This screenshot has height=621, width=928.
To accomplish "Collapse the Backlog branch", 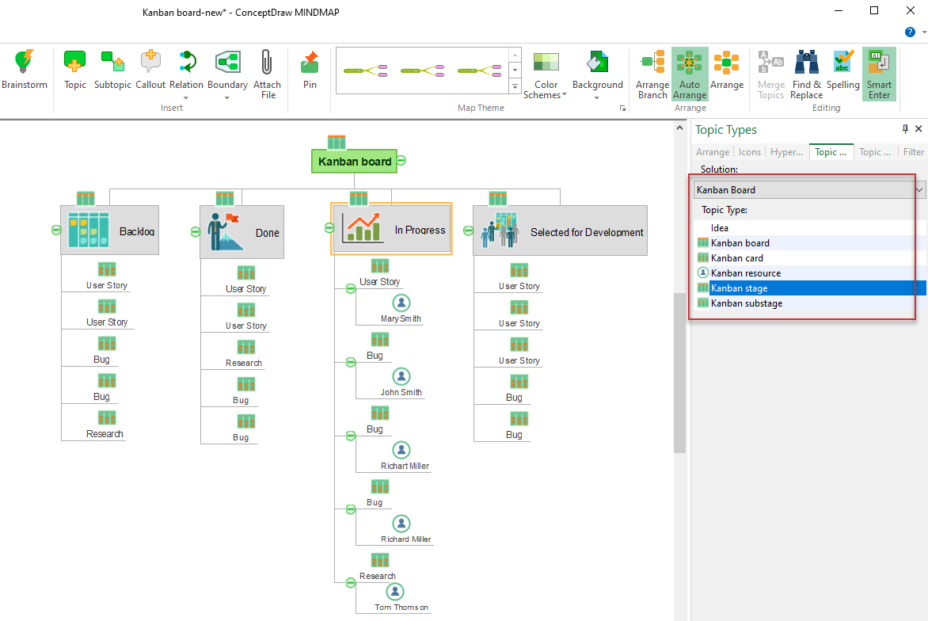I will pos(55,230).
